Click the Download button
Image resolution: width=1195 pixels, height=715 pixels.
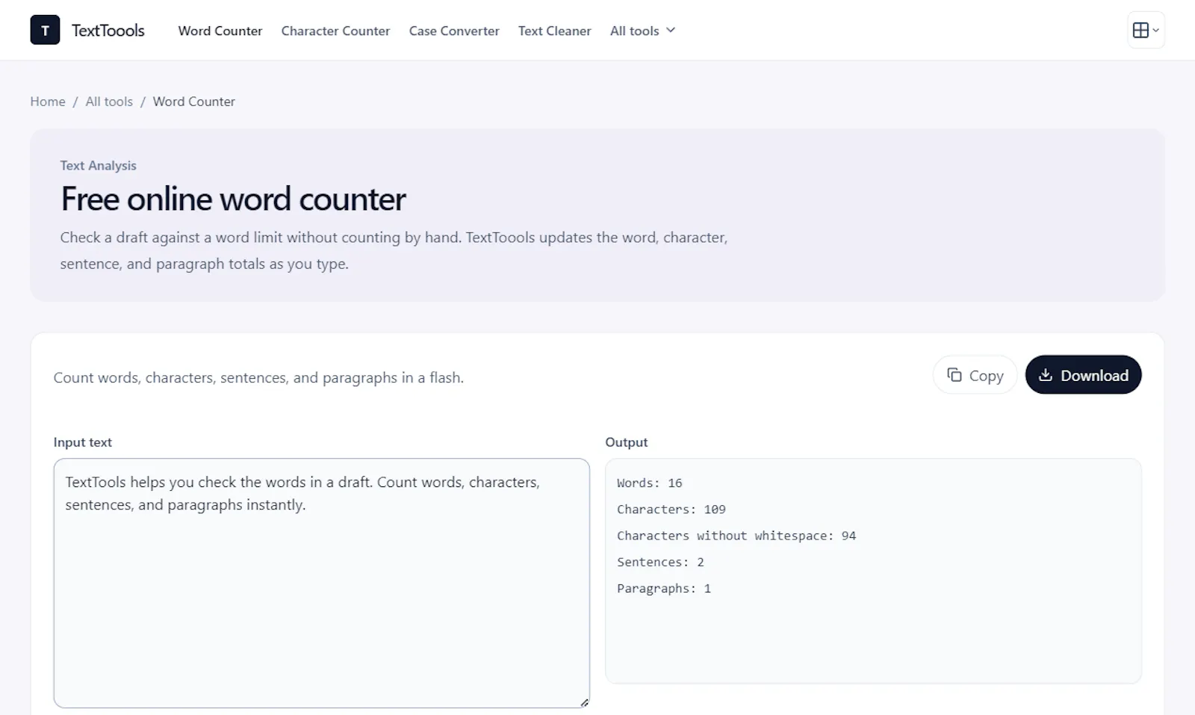coord(1083,374)
